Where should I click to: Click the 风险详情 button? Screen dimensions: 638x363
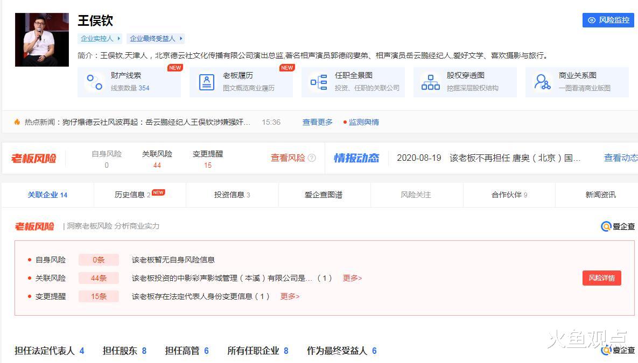pyautogui.click(x=601, y=278)
